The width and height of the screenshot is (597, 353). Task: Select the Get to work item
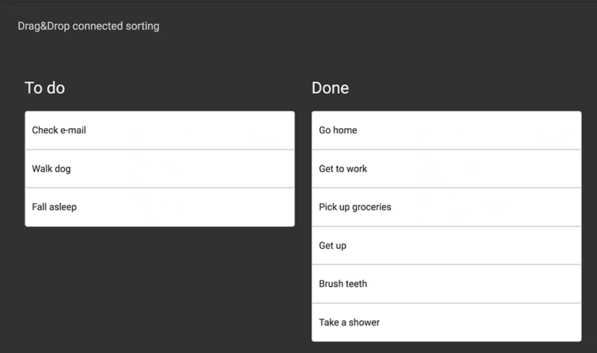pos(446,169)
